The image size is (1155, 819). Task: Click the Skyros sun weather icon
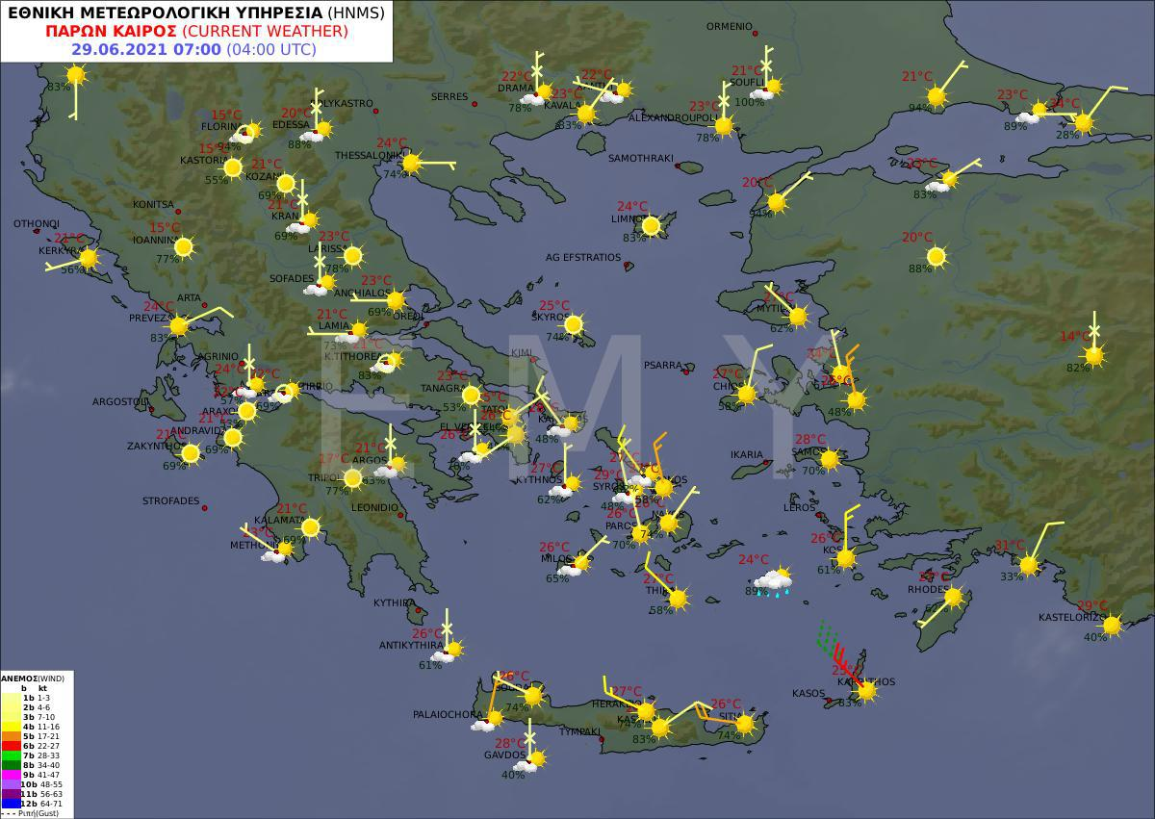pos(574,325)
